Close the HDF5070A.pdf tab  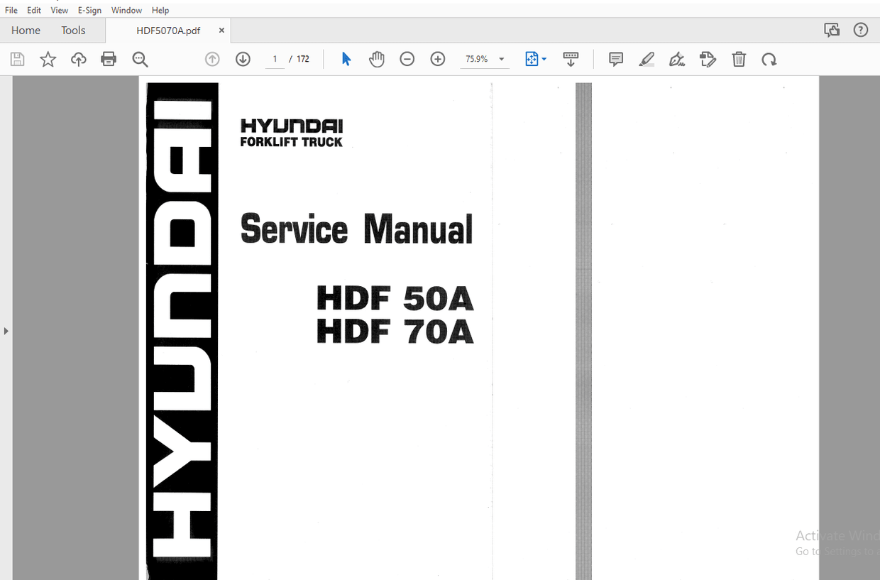(221, 31)
